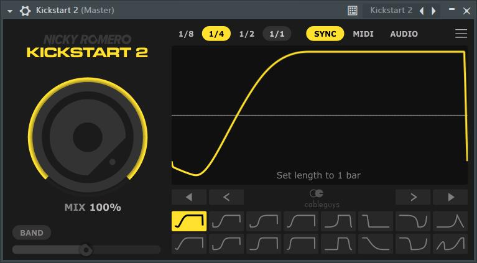Shift curve left with the filled left triangle
The width and height of the screenshot is (477, 263).
click(189, 197)
